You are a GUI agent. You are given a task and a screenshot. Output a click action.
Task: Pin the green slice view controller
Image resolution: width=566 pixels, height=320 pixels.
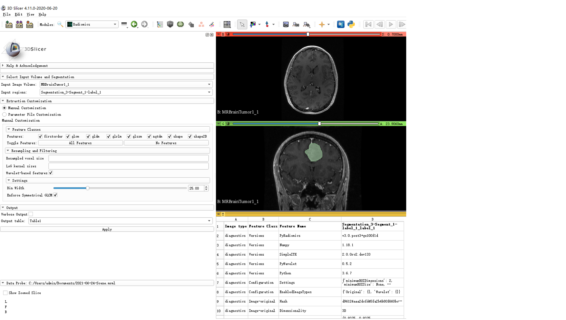coord(219,124)
